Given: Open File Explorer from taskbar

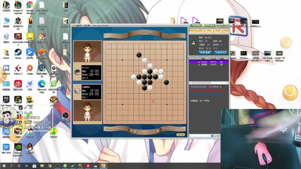Looking at the screenshot, I should [x=42, y=166].
